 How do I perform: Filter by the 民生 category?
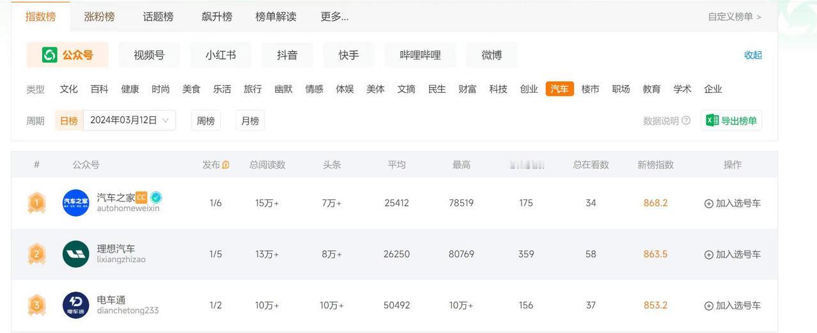click(x=437, y=89)
